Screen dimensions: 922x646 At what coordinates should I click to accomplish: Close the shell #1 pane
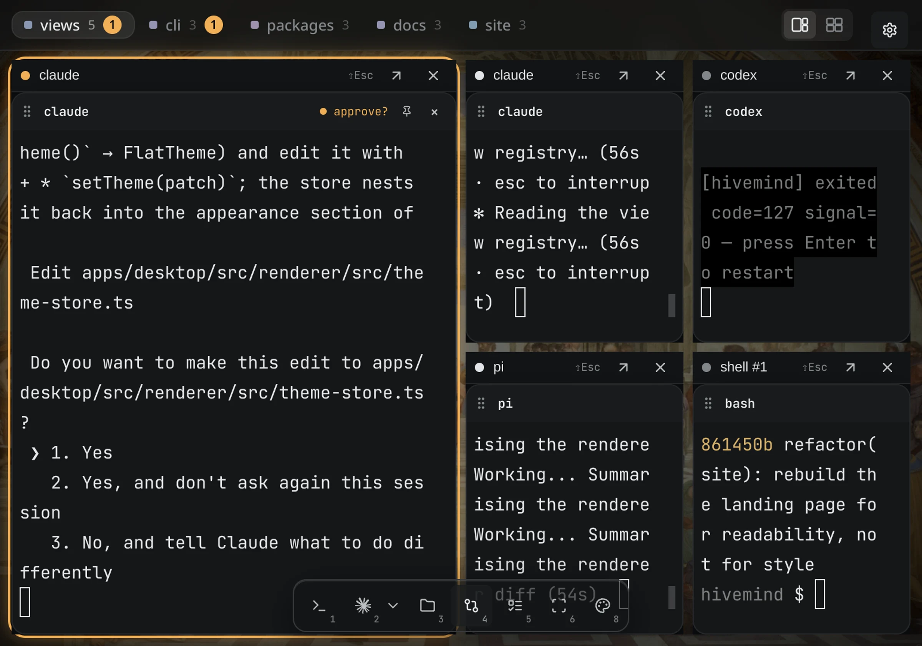[x=887, y=367]
